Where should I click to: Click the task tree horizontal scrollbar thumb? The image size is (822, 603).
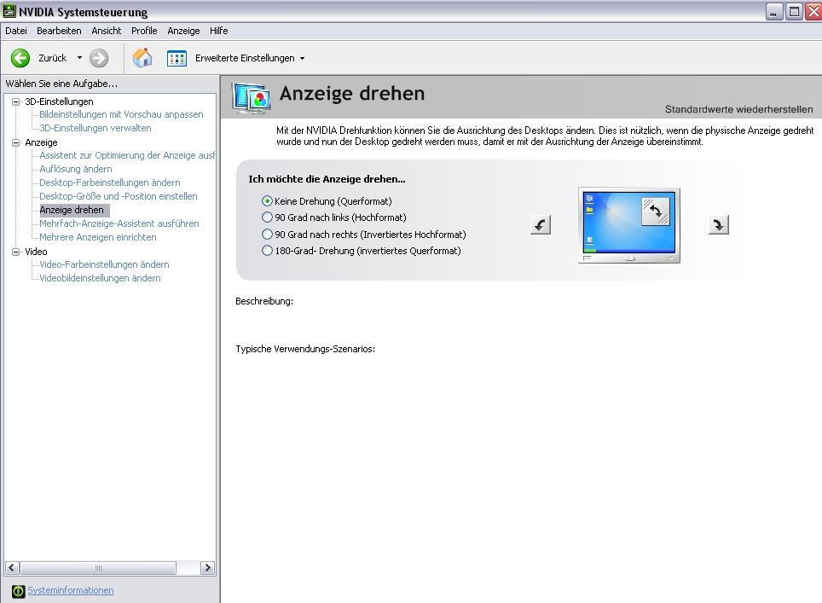point(98,568)
